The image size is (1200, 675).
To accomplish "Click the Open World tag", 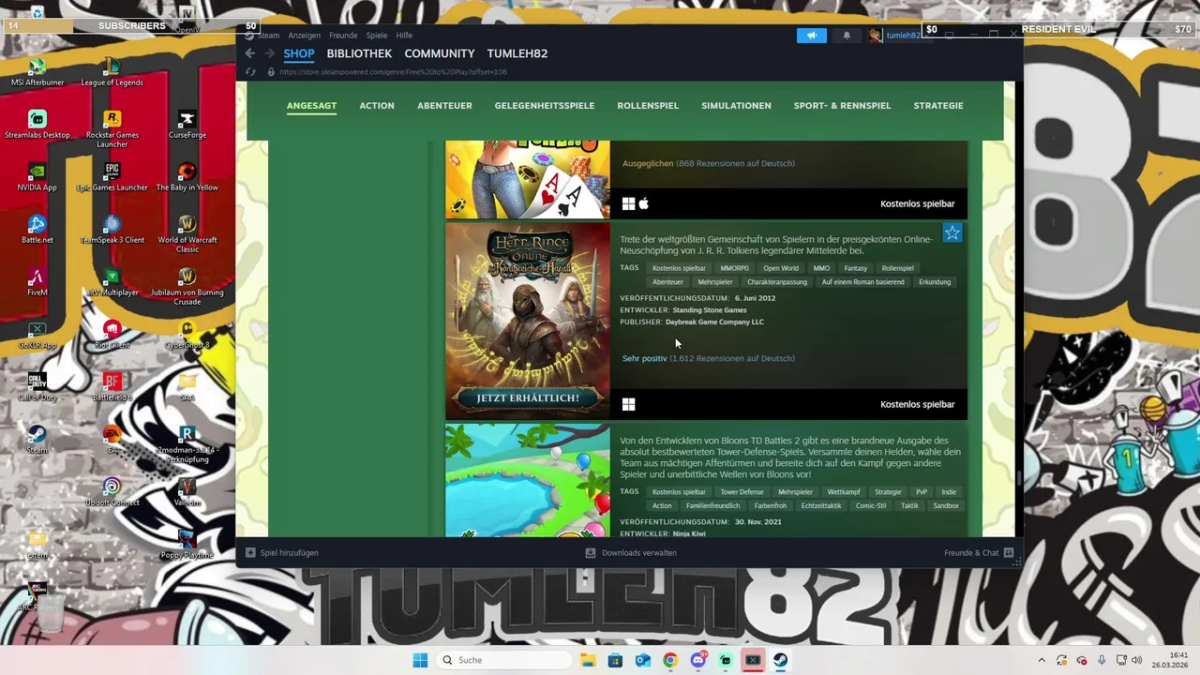I will pos(781,268).
